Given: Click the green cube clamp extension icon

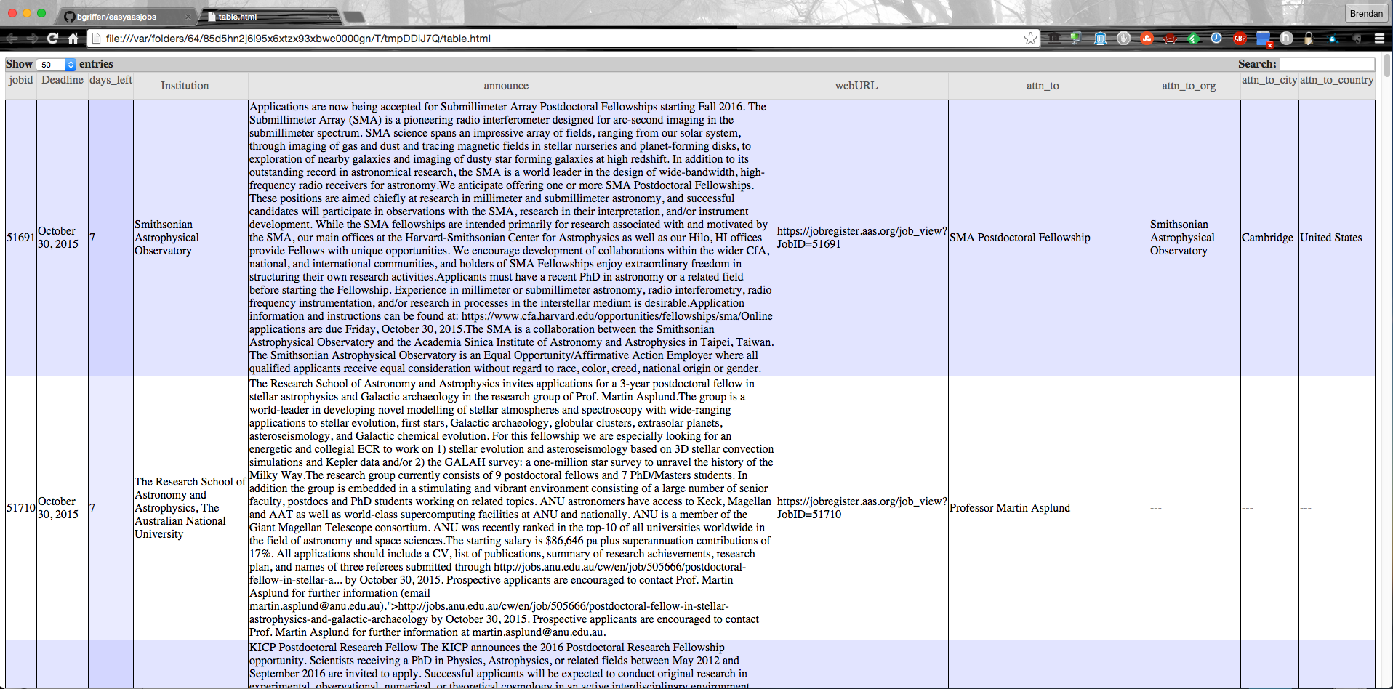Looking at the screenshot, I should [1076, 38].
